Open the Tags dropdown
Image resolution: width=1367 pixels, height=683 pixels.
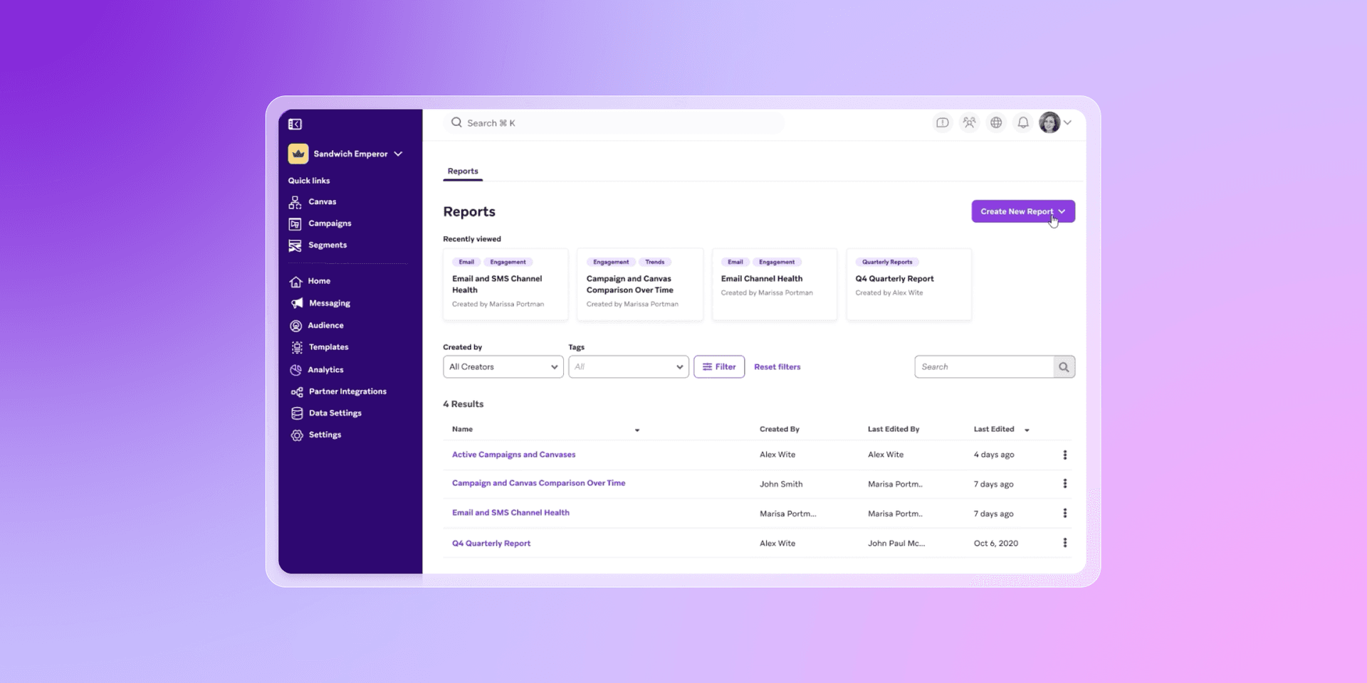(x=628, y=367)
